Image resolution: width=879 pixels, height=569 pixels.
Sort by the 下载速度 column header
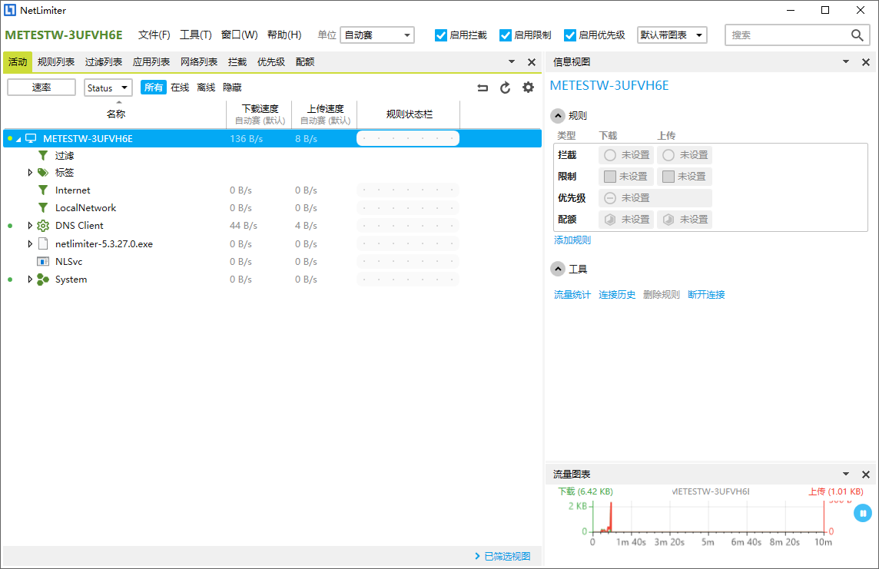coord(260,114)
